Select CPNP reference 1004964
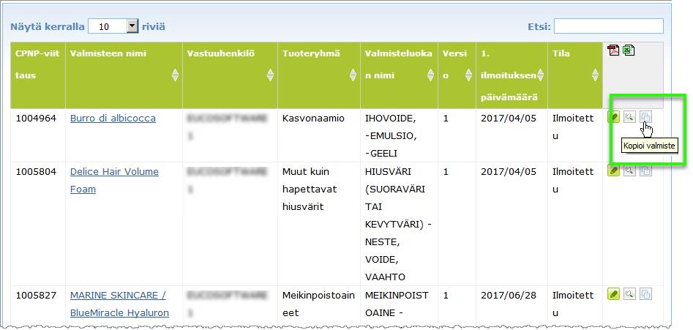This screenshot has width=693, height=330. click(37, 119)
